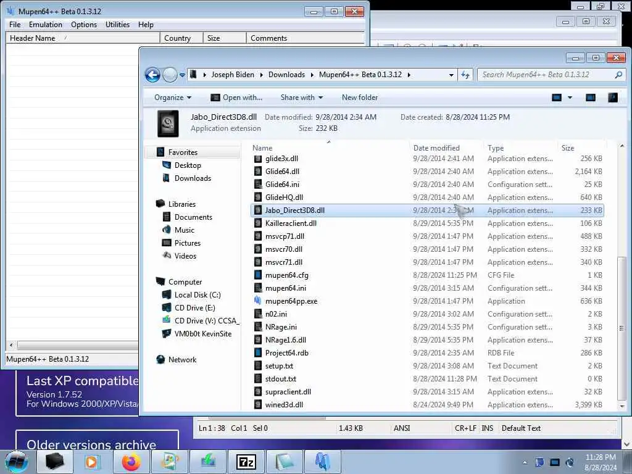
Task: Select Kailleraclient.dll file icon
Action: coord(258,223)
